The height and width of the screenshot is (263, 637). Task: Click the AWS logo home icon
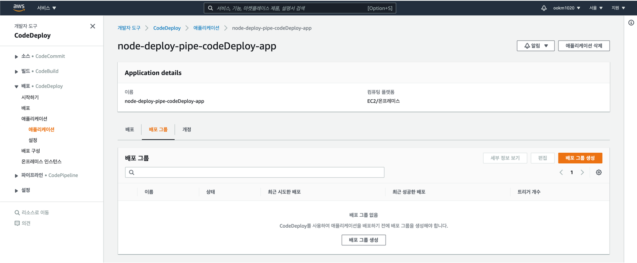click(x=19, y=7)
